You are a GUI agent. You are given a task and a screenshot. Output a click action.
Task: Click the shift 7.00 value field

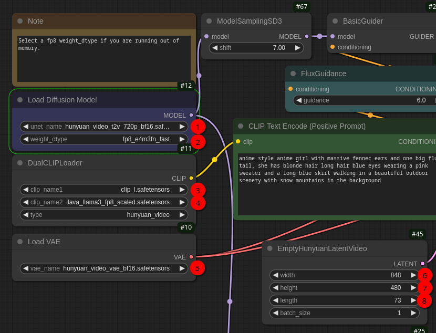[x=256, y=48]
